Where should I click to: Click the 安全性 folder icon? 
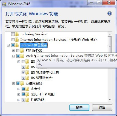click(27, 89)
